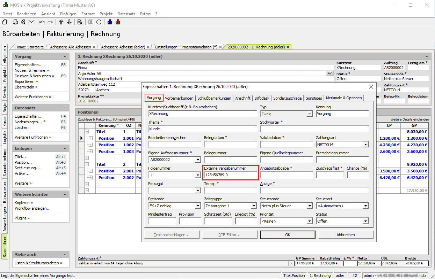This screenshot has height=279, width=435.
Task: Click the Abbrechen button
Action: (x=345, y=235)
